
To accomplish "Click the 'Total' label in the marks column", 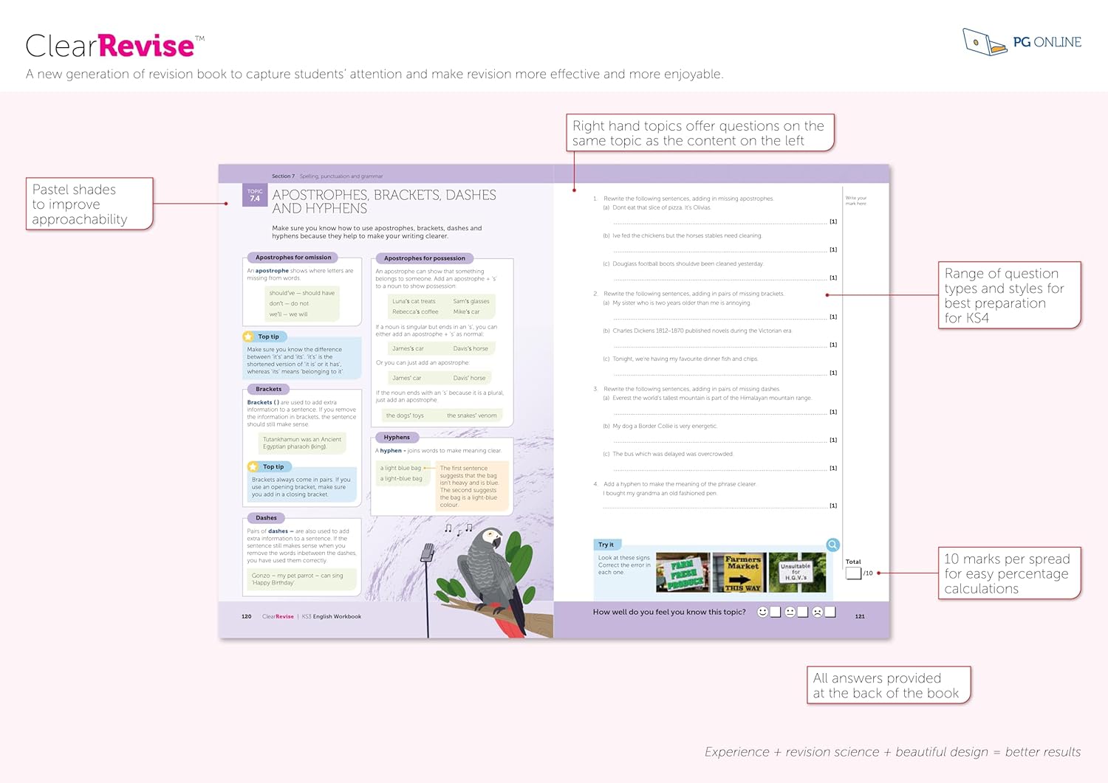I will tap(853, 562).
